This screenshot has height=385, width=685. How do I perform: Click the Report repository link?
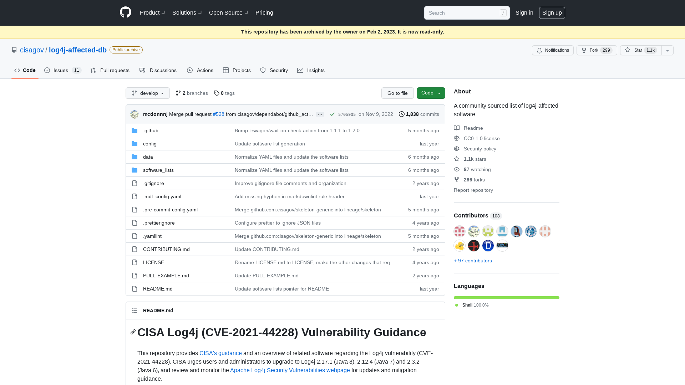coord(473,190)
